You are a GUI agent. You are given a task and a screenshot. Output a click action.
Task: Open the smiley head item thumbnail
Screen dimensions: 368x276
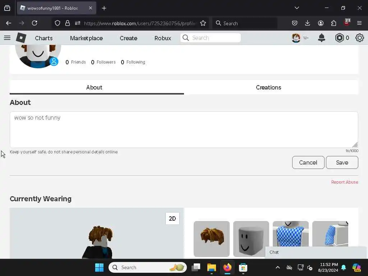pos(251,239)
